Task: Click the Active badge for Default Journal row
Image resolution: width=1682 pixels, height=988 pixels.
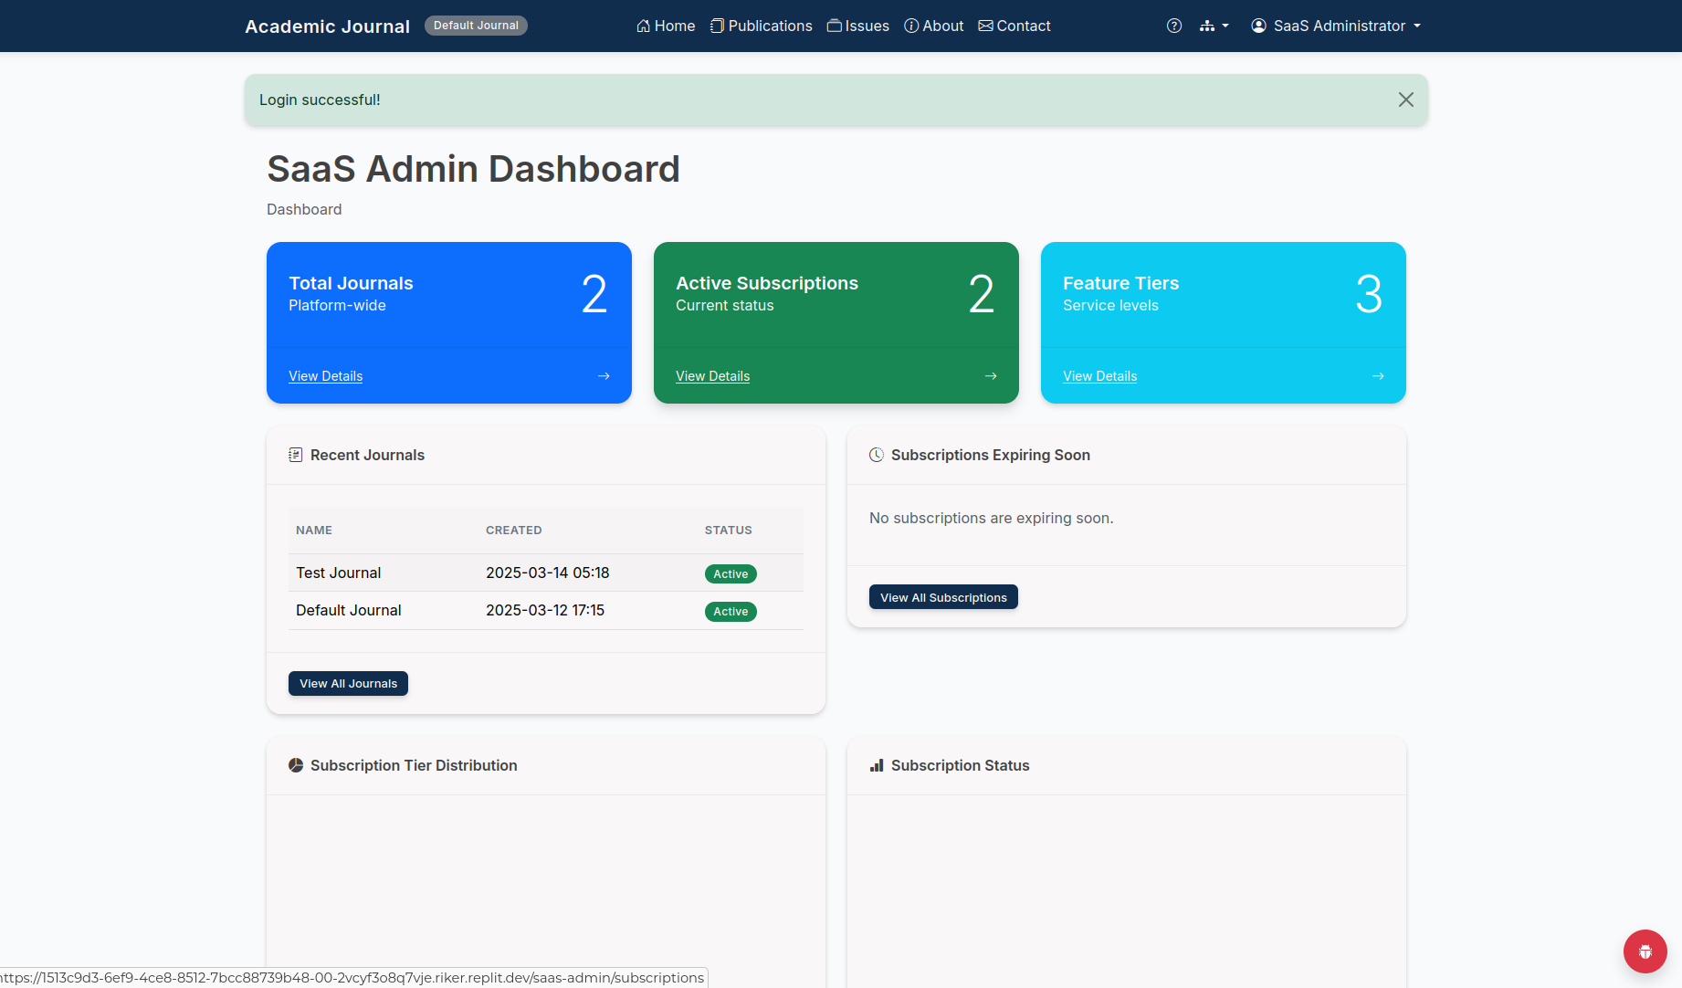Action: tap(731, 611)
